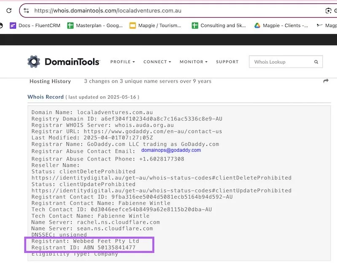Click the Hosting History row label
The width and height of the screenshot is (337, 270).
pyautogui.click(x=50, y=81)
